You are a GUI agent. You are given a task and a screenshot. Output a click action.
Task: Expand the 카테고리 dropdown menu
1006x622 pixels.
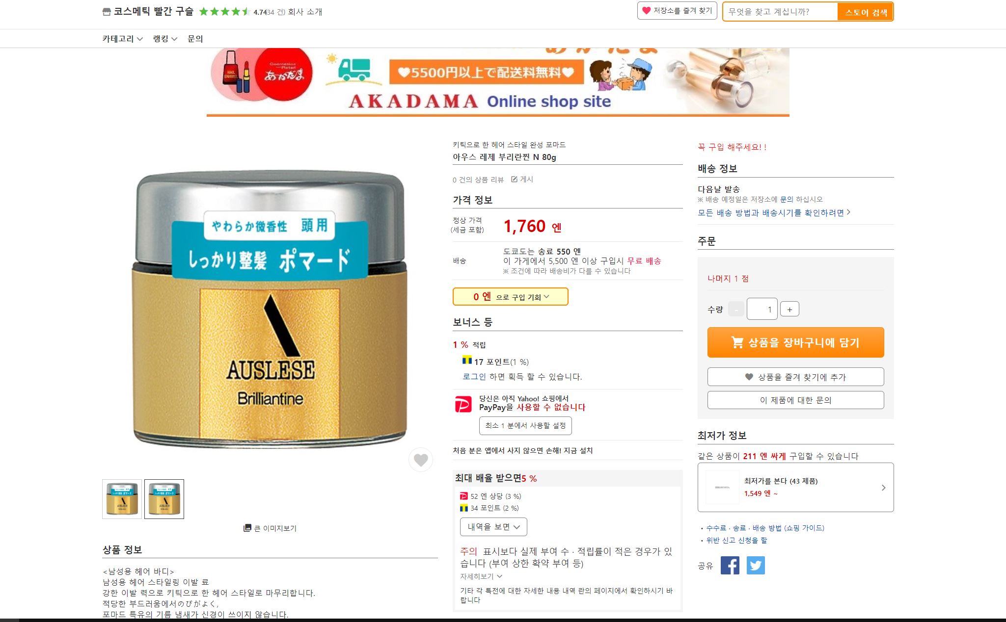(122, 39)
